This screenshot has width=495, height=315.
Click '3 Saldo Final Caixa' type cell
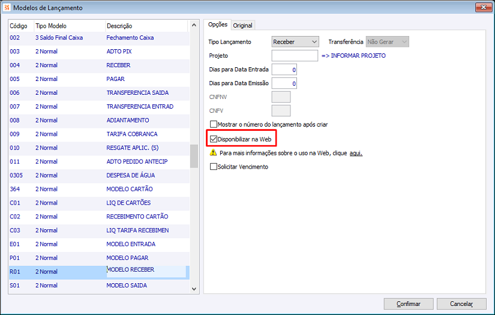(x=59, y=38)
